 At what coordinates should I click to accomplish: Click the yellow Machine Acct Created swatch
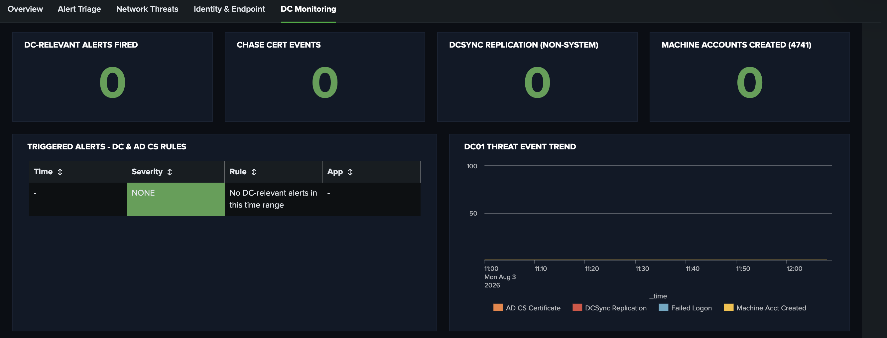coord(729,307)
